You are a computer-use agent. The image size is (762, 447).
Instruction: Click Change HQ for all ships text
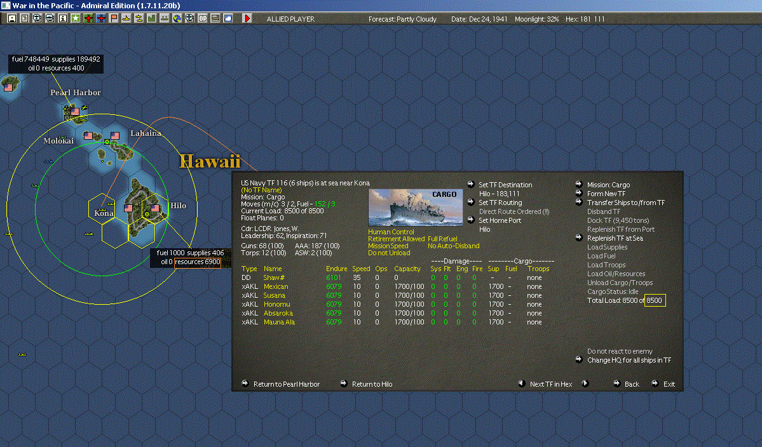coord(629,360)
